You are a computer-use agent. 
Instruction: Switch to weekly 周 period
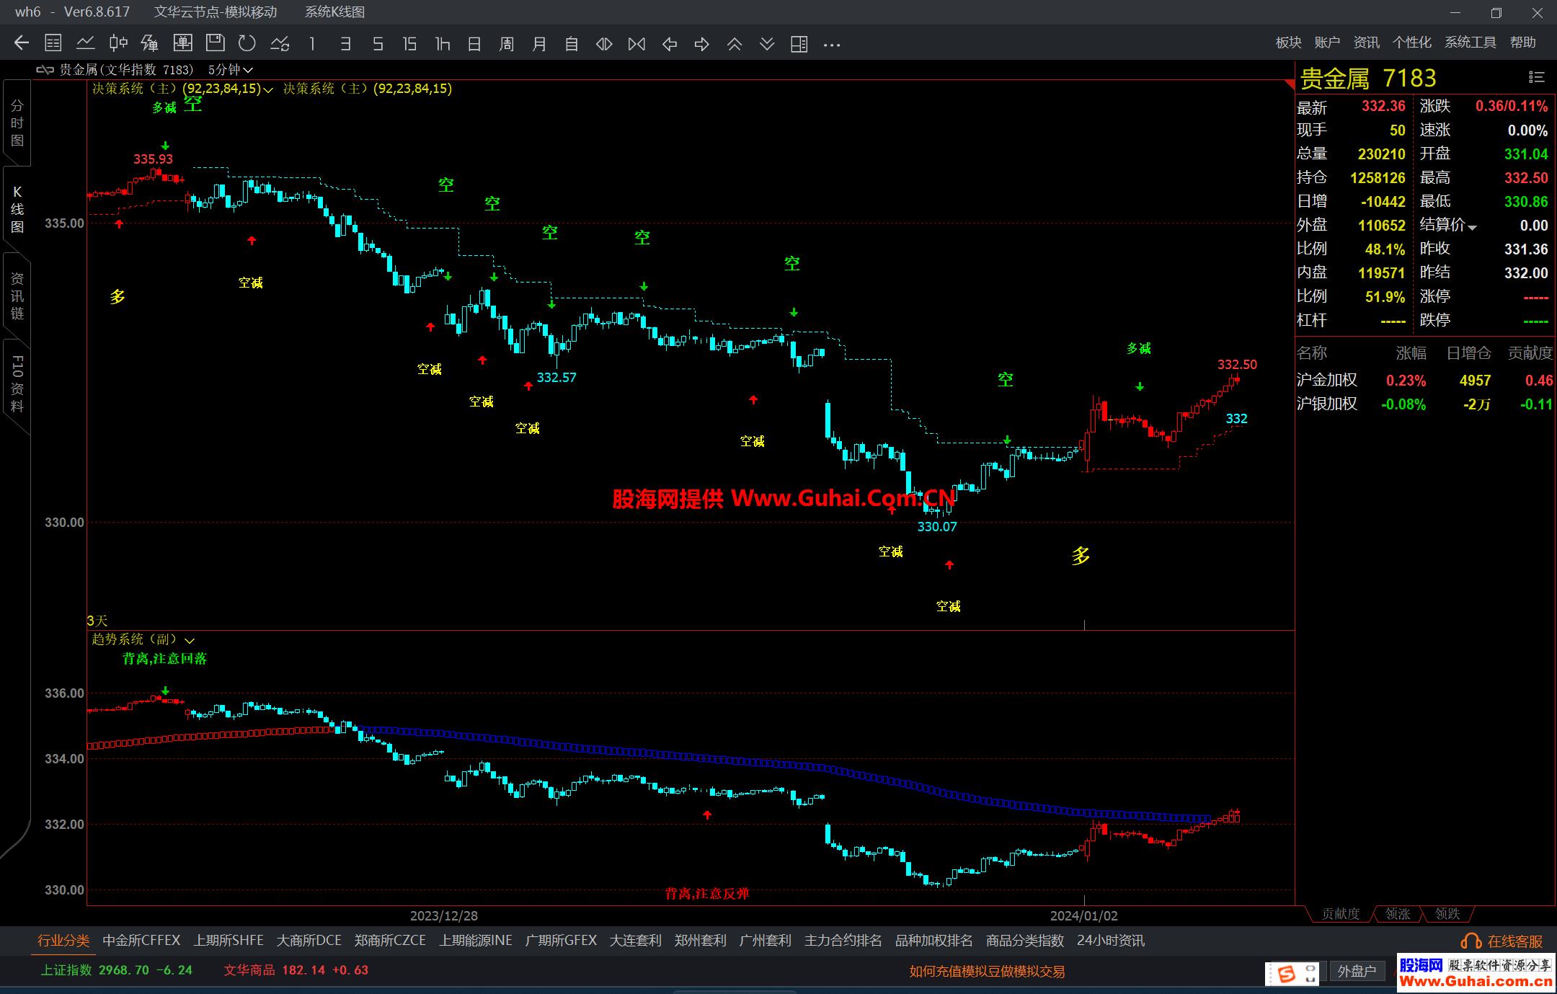(x=507, y=44)
